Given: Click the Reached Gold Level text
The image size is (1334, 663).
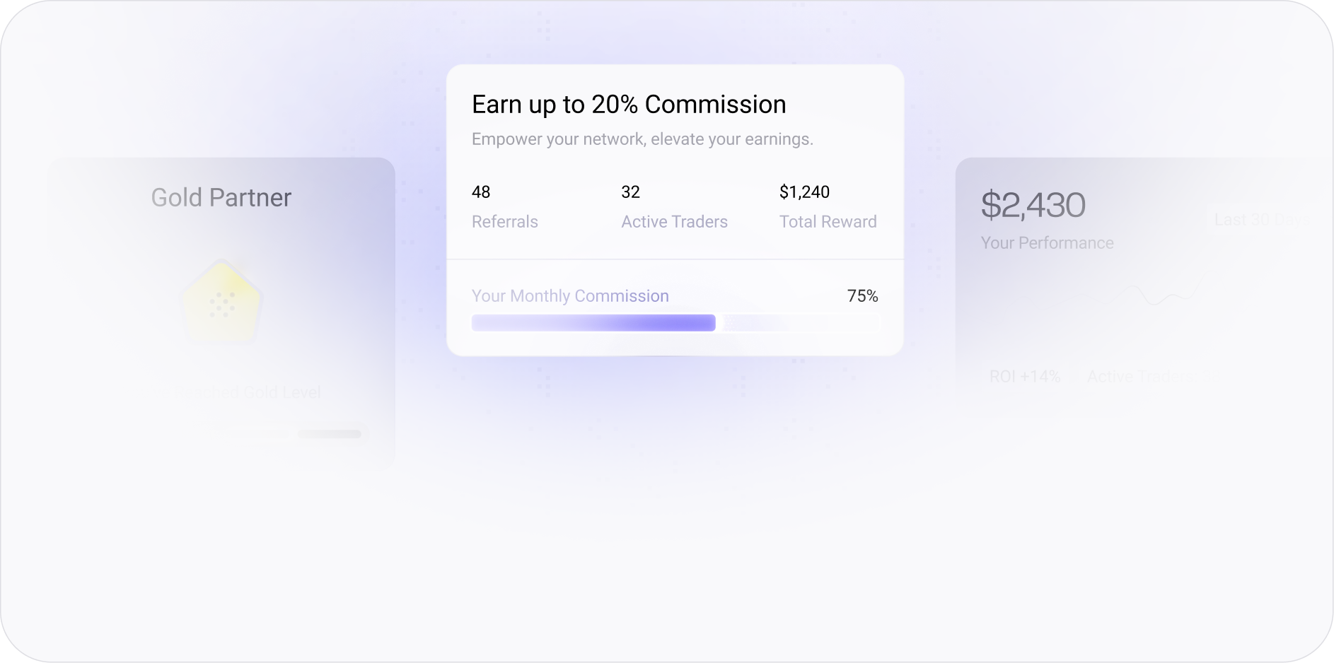Looking at the screenshot, I should tap(244, 392).
